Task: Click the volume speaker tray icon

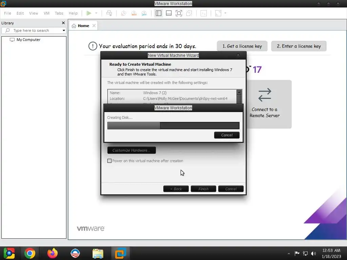Action: pyautogui.click(x=313, y=253)
